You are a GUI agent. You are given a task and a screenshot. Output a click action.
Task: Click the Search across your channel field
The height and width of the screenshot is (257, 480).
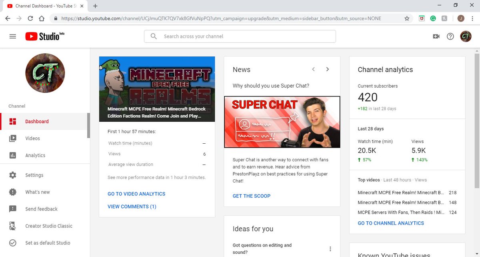pos(240,36)
